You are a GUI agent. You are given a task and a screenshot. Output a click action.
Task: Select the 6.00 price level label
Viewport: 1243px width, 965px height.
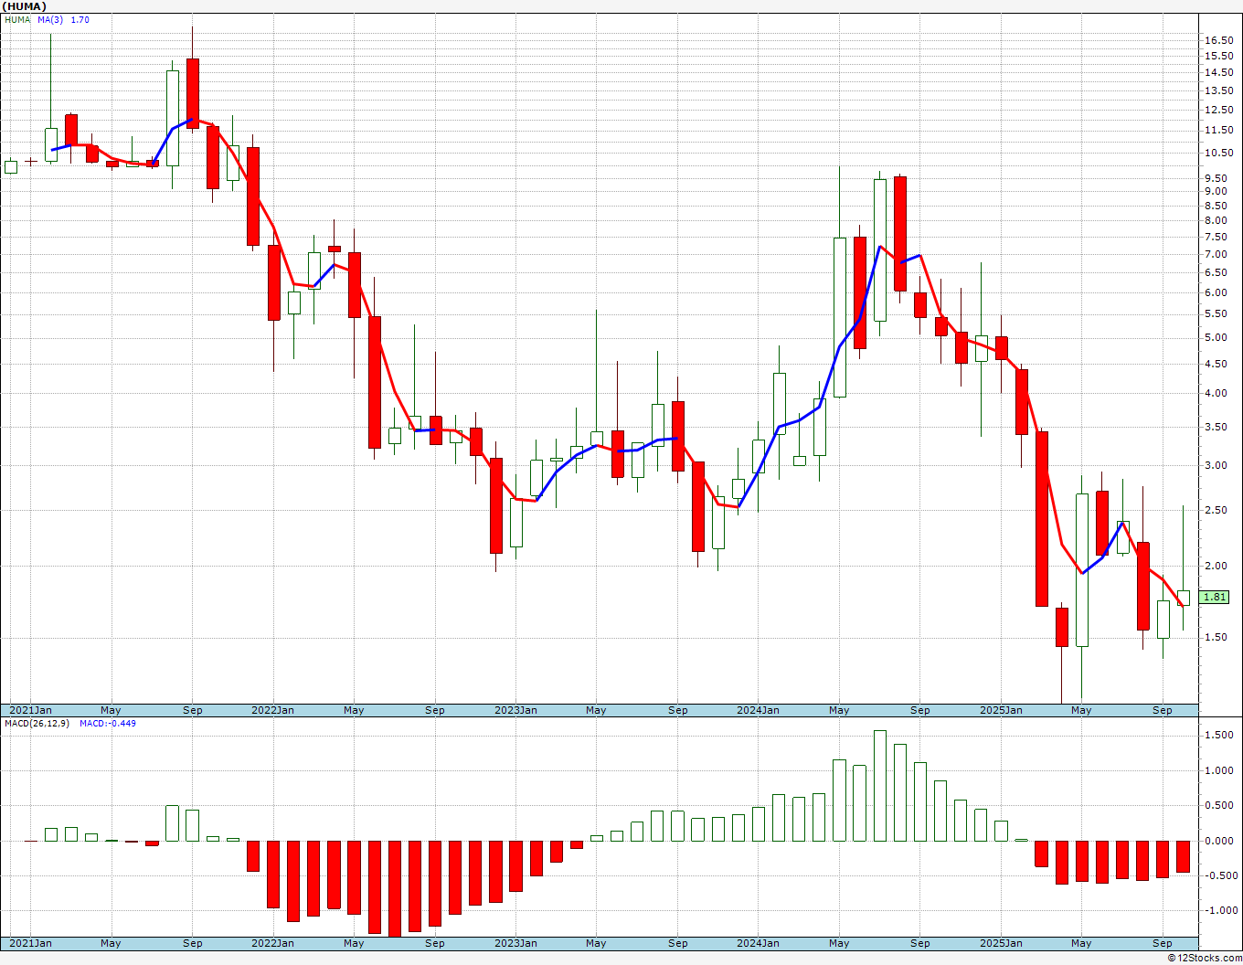point(1216,292)
